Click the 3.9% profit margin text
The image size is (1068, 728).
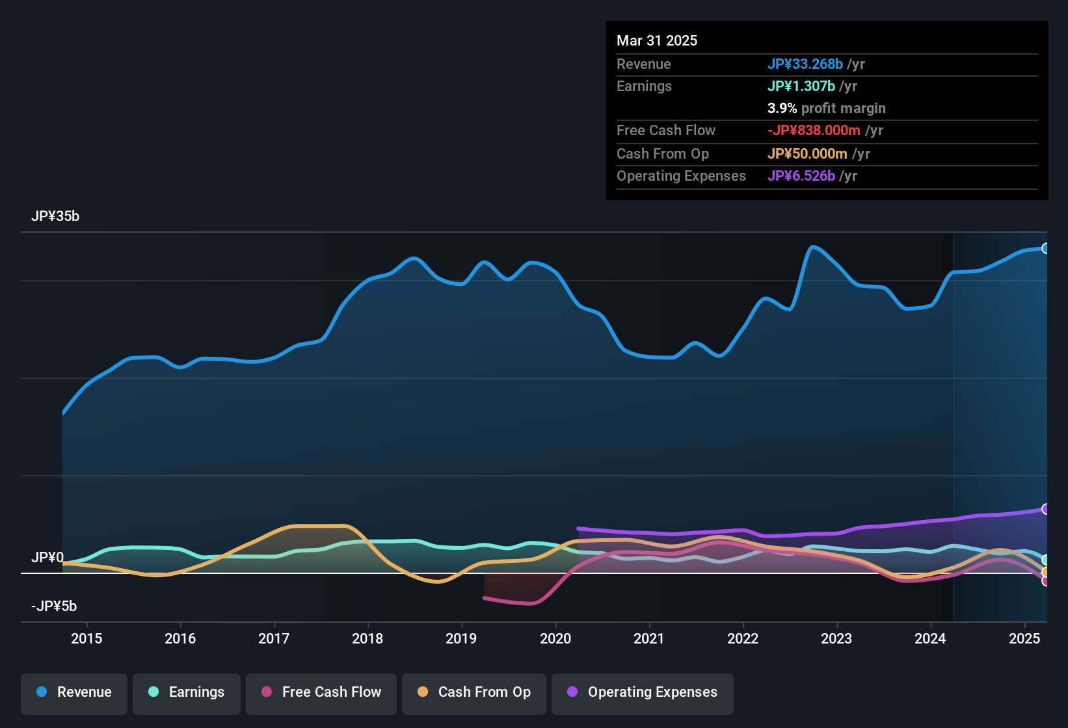tap(827, 109)
